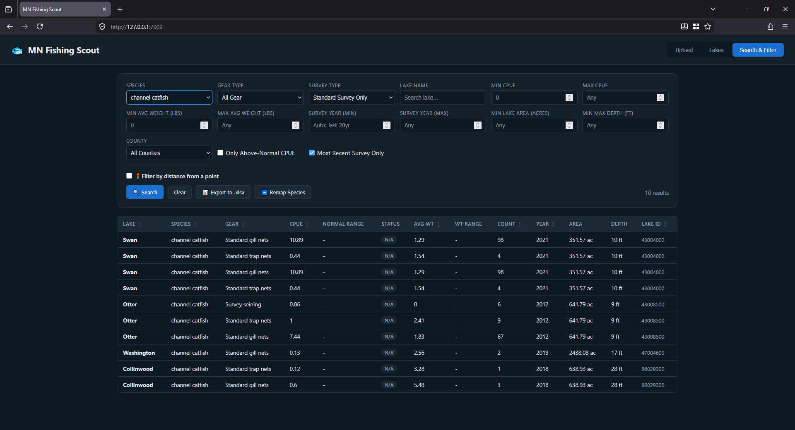This screenshot has height=430, width=795.
Task: Click the MN Fishing Scout fish logo
Action: click(x=17, y=50)
